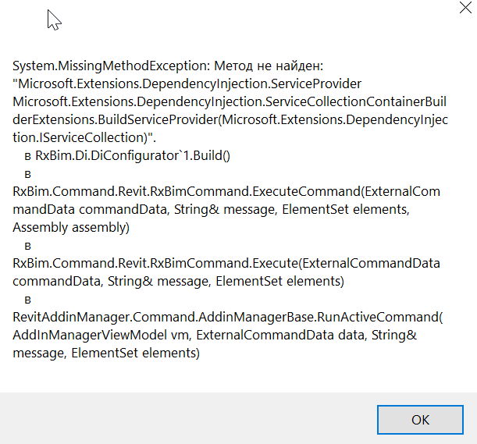Click the last line "message, ElementSet elements)"
The image size is (477, 444).
[x=106, y=353]
